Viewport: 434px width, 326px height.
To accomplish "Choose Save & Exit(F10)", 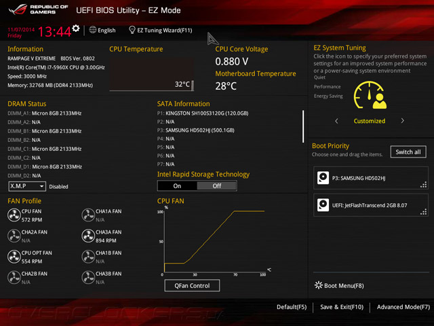I will coord(342,307).
